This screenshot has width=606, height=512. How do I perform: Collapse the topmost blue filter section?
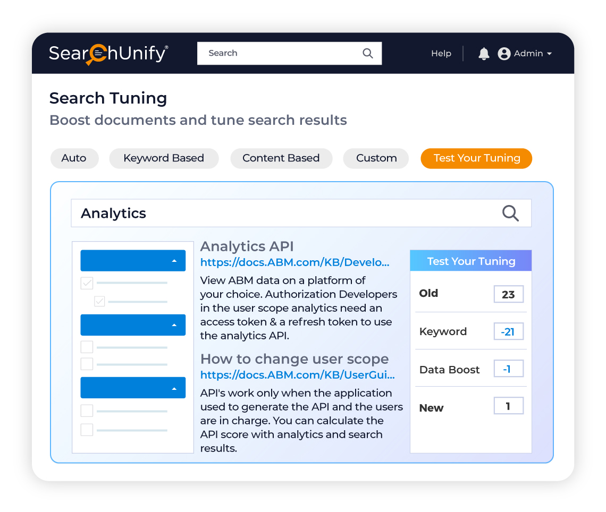(133, 261)
